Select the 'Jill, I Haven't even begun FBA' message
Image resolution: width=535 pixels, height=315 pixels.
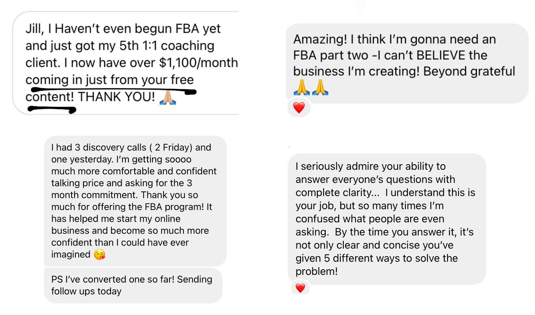coord(126,63)
